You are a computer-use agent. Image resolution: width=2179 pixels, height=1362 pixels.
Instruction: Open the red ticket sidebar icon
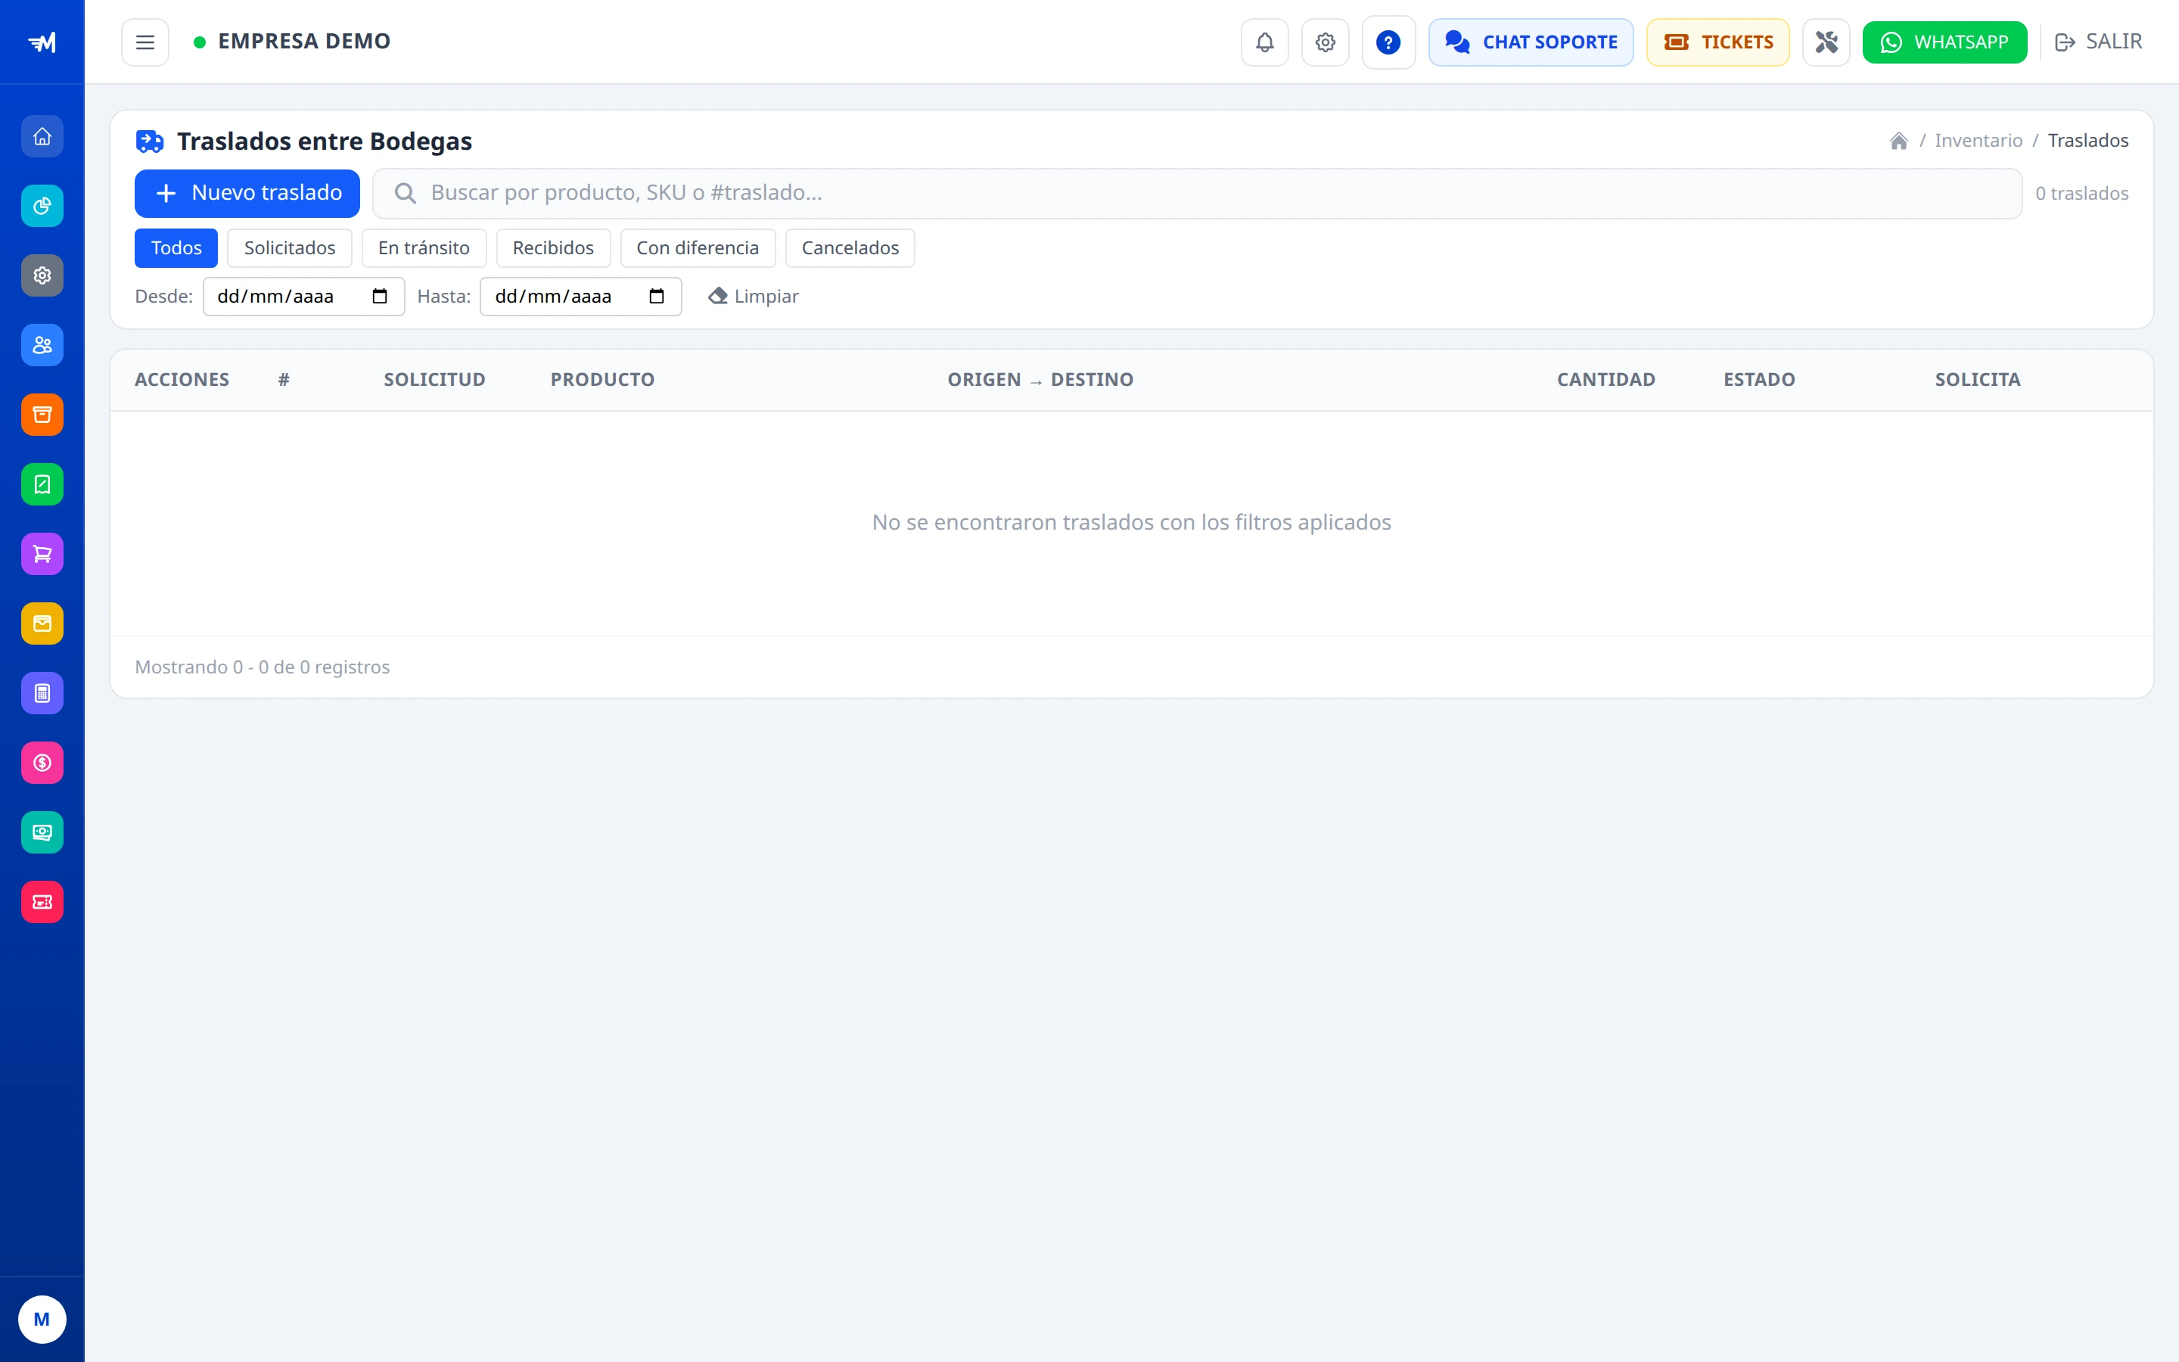[42, 902]
